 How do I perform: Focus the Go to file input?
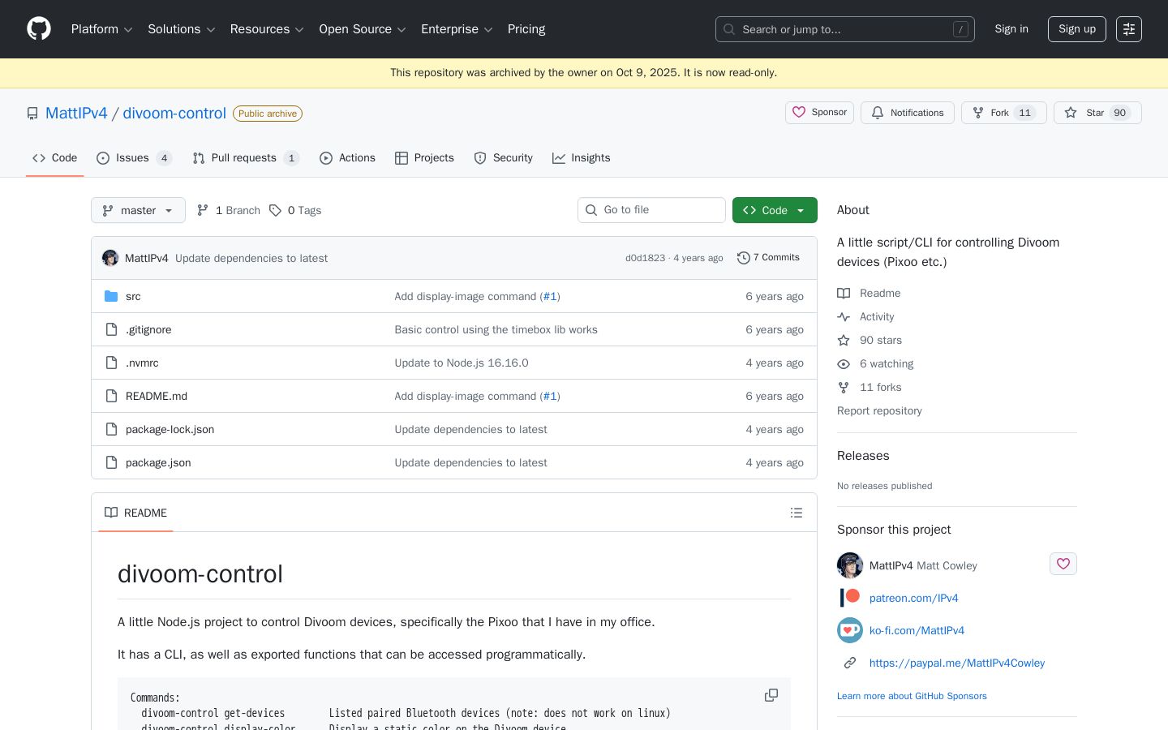(x=651, y=210)
